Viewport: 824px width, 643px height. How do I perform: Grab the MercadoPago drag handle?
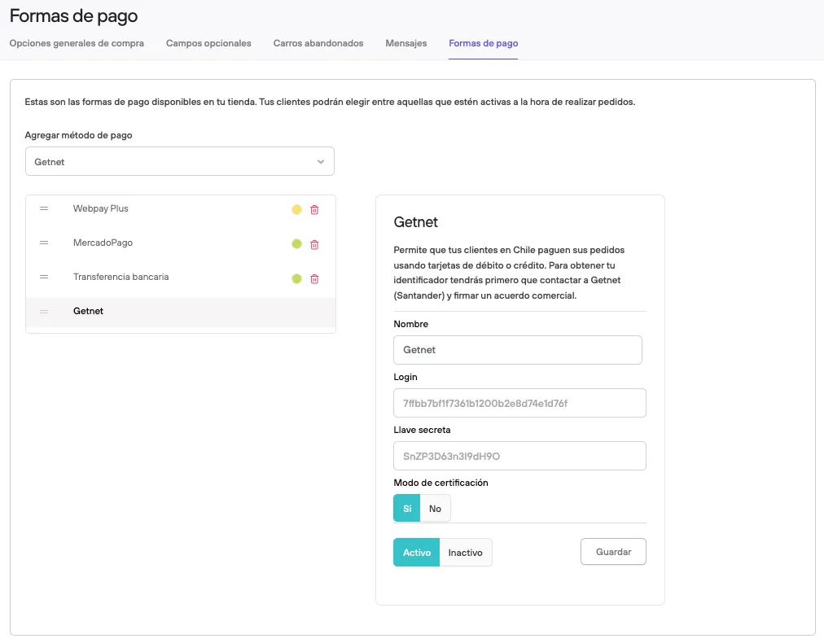point(44,243)
